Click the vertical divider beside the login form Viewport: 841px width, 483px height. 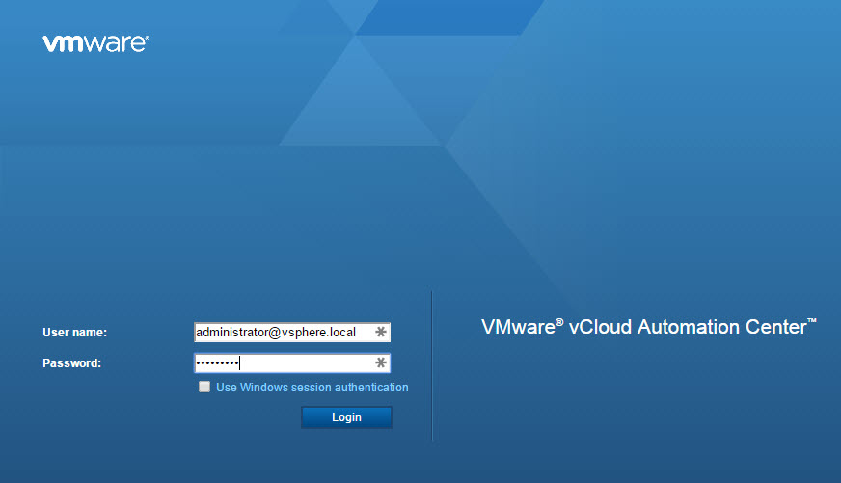[432, 366]
